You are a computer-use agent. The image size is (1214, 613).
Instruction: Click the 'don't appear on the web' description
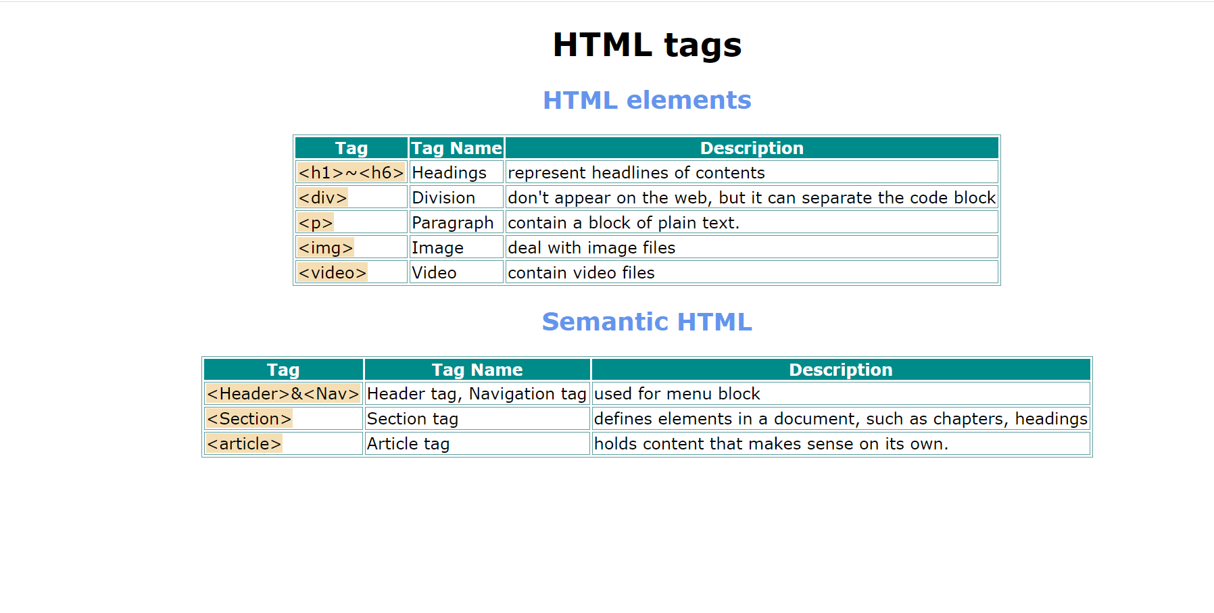click(x=752, y=197)
